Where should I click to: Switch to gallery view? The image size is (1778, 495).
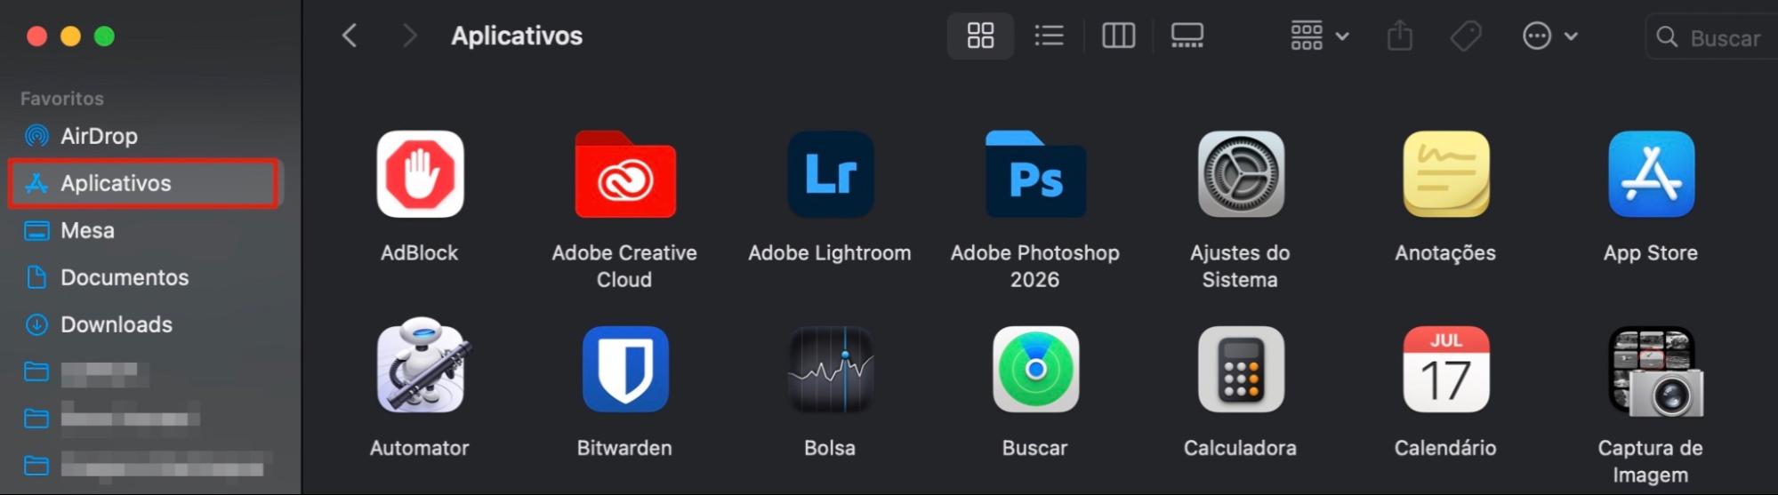tap(1187, 36)
